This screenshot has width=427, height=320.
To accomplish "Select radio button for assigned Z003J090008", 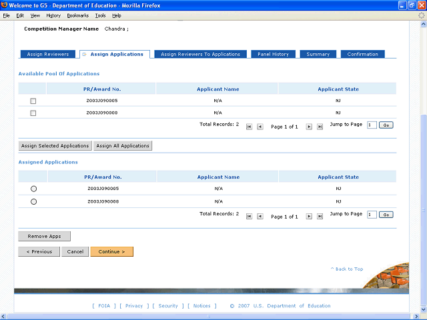I will click(x=33, y=201).
